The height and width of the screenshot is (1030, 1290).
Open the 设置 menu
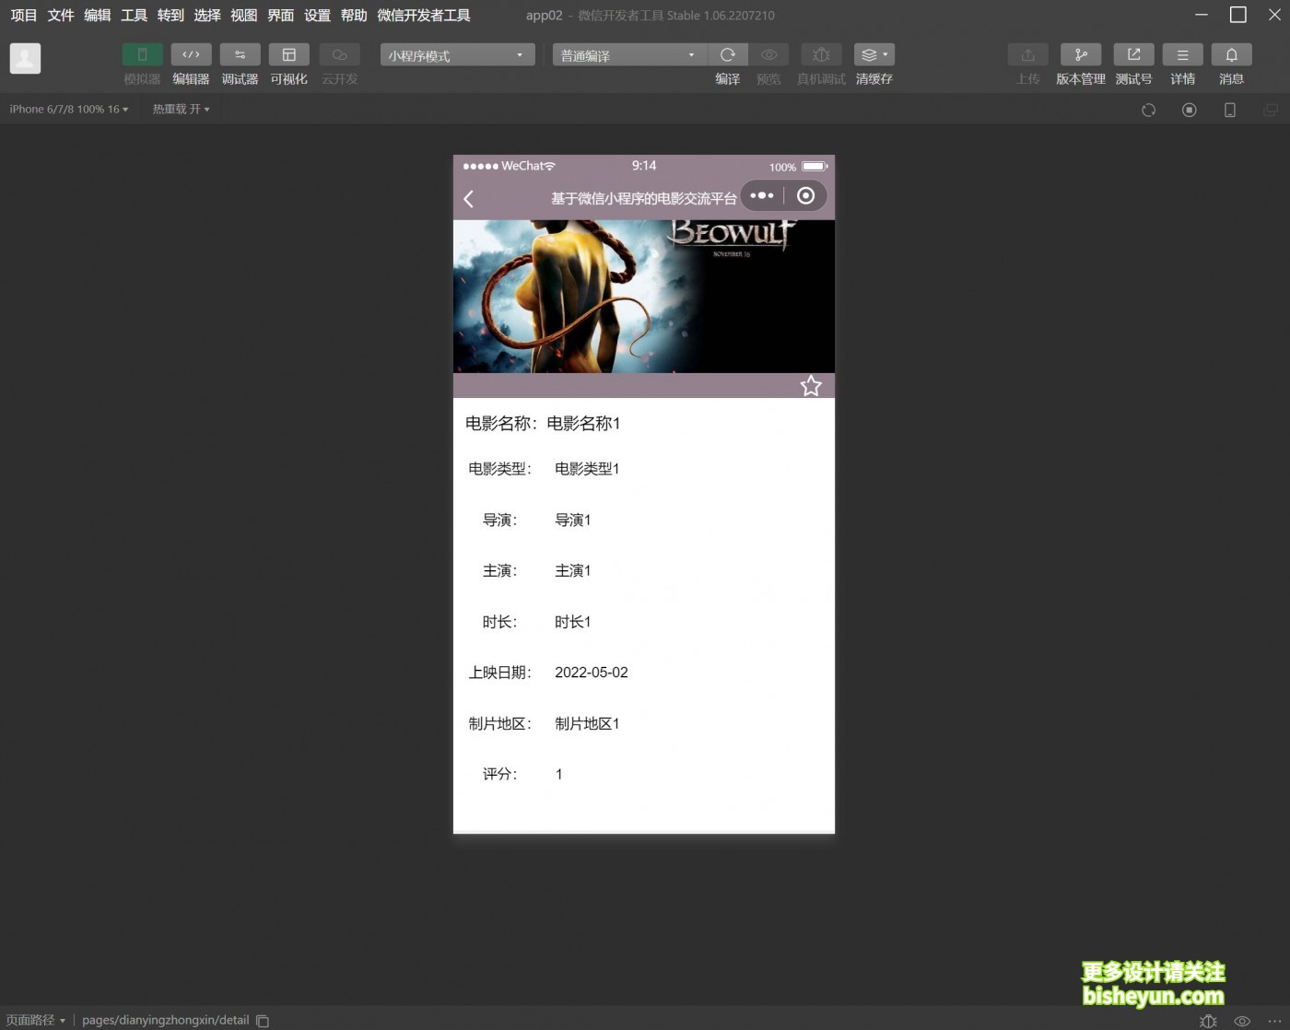pos(317,16)
